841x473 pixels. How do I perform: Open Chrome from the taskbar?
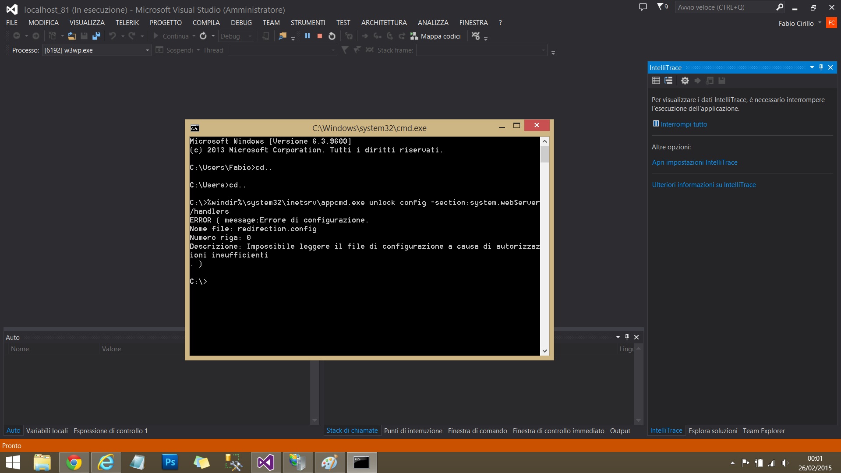pyautogui.click(x=74, y=462)
